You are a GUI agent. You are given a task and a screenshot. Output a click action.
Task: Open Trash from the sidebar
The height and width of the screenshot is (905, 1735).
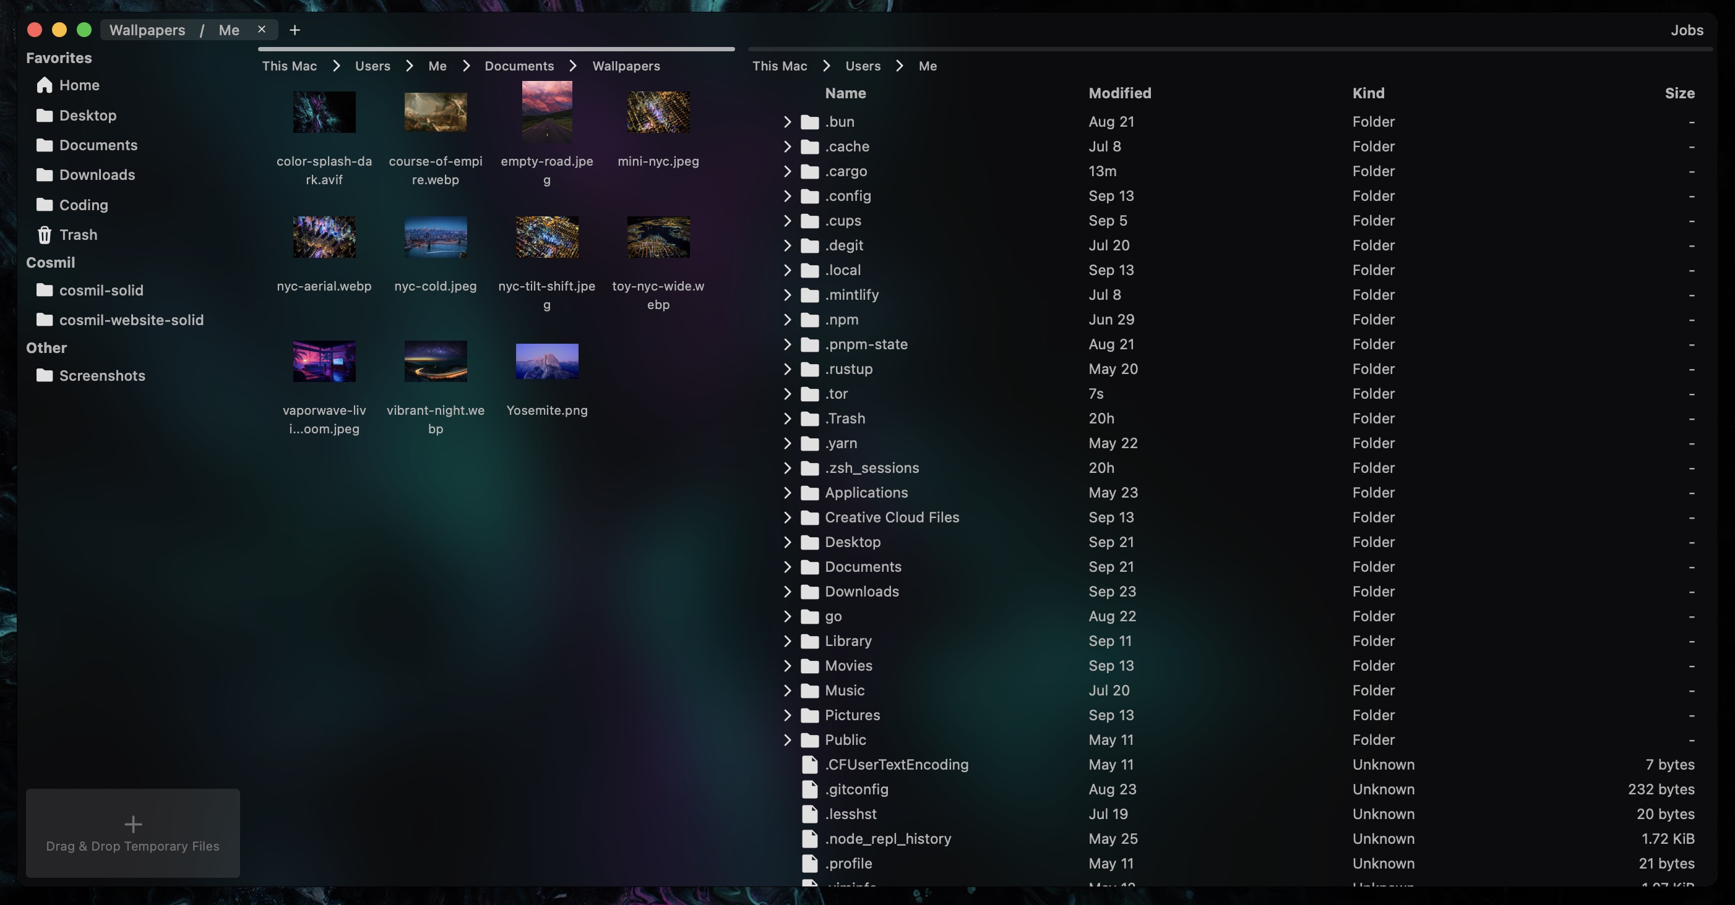(x=77, y=235)
